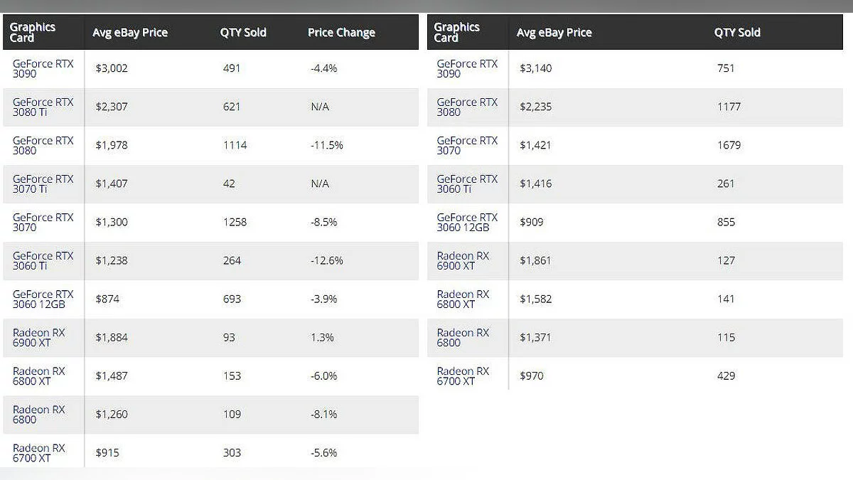853x480 pixels.
Task: Open Radeon RX 6900 XT link at $1,884
Action: [41, 338]
